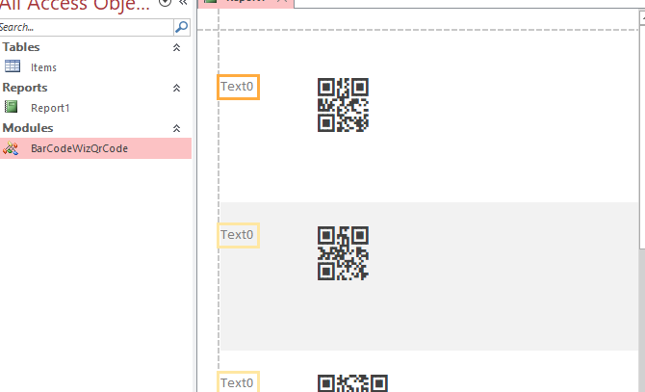The height and width of the screenshot is (392, 645).
Task: Select the Text0 box in the gray record
Action: click(x=238, y=235)
